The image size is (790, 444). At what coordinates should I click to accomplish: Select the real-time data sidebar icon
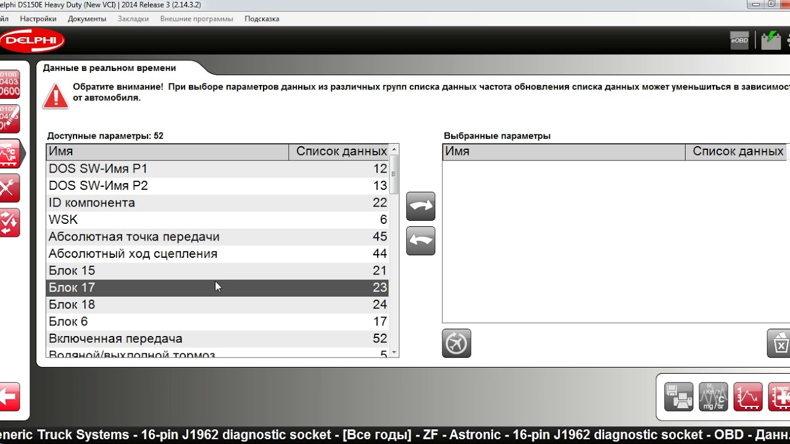(11, 153)
